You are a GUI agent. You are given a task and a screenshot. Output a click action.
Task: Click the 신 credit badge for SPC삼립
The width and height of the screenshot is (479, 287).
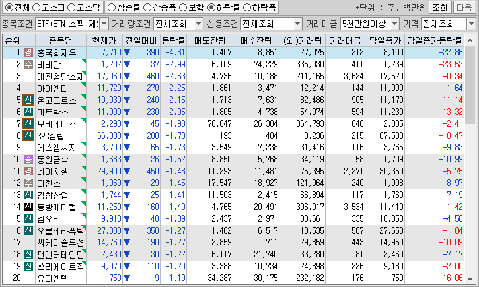28,136
